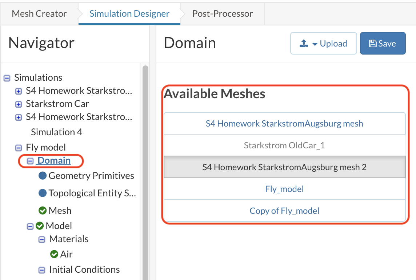
Task: Select S4 Homework StarkstromAugsburg mesh entry
Action: pos(284,124)
